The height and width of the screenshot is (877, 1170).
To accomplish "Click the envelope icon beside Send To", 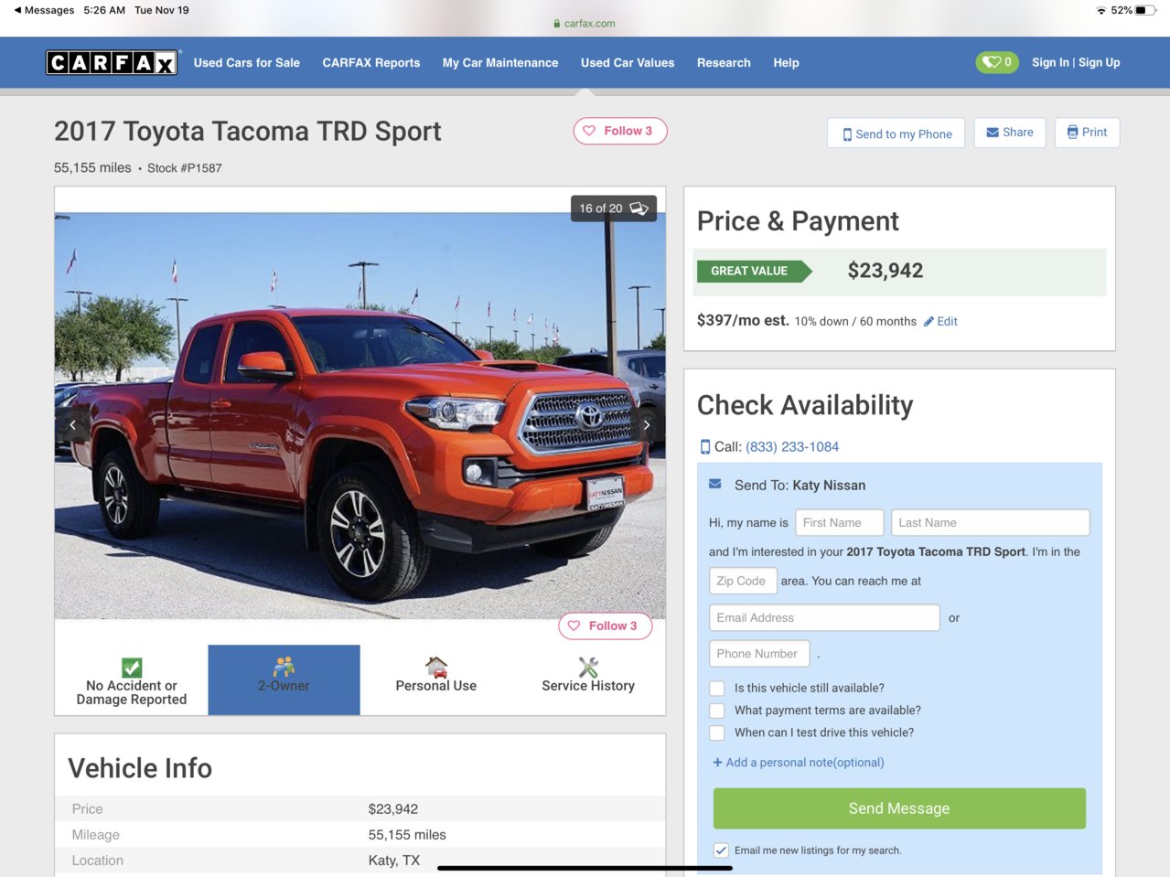I will click(715, 485).
